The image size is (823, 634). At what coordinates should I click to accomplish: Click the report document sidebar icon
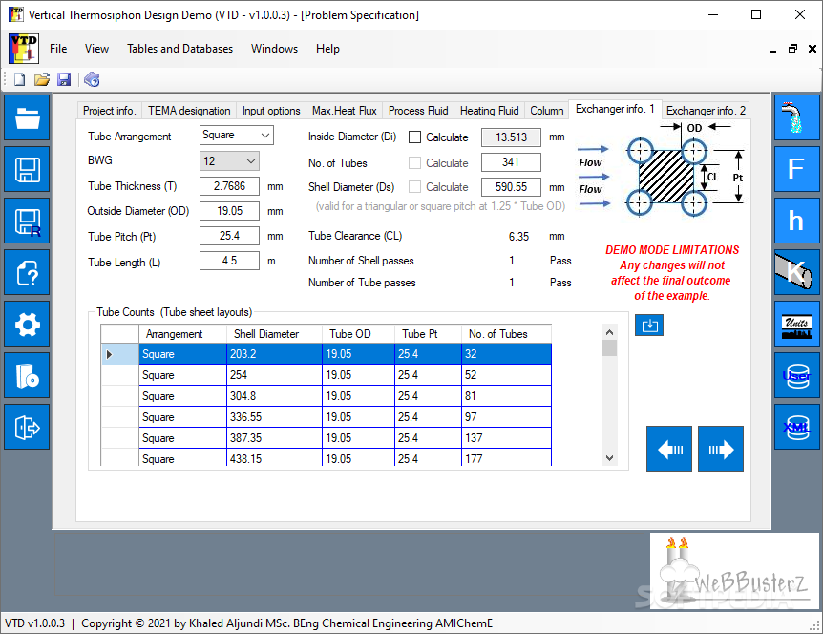pyautogui.click(x=27, y=375)
